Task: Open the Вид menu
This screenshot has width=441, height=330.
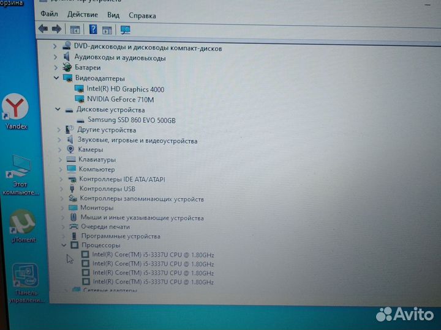Action: pyautogui.click(x=113, y=15)
